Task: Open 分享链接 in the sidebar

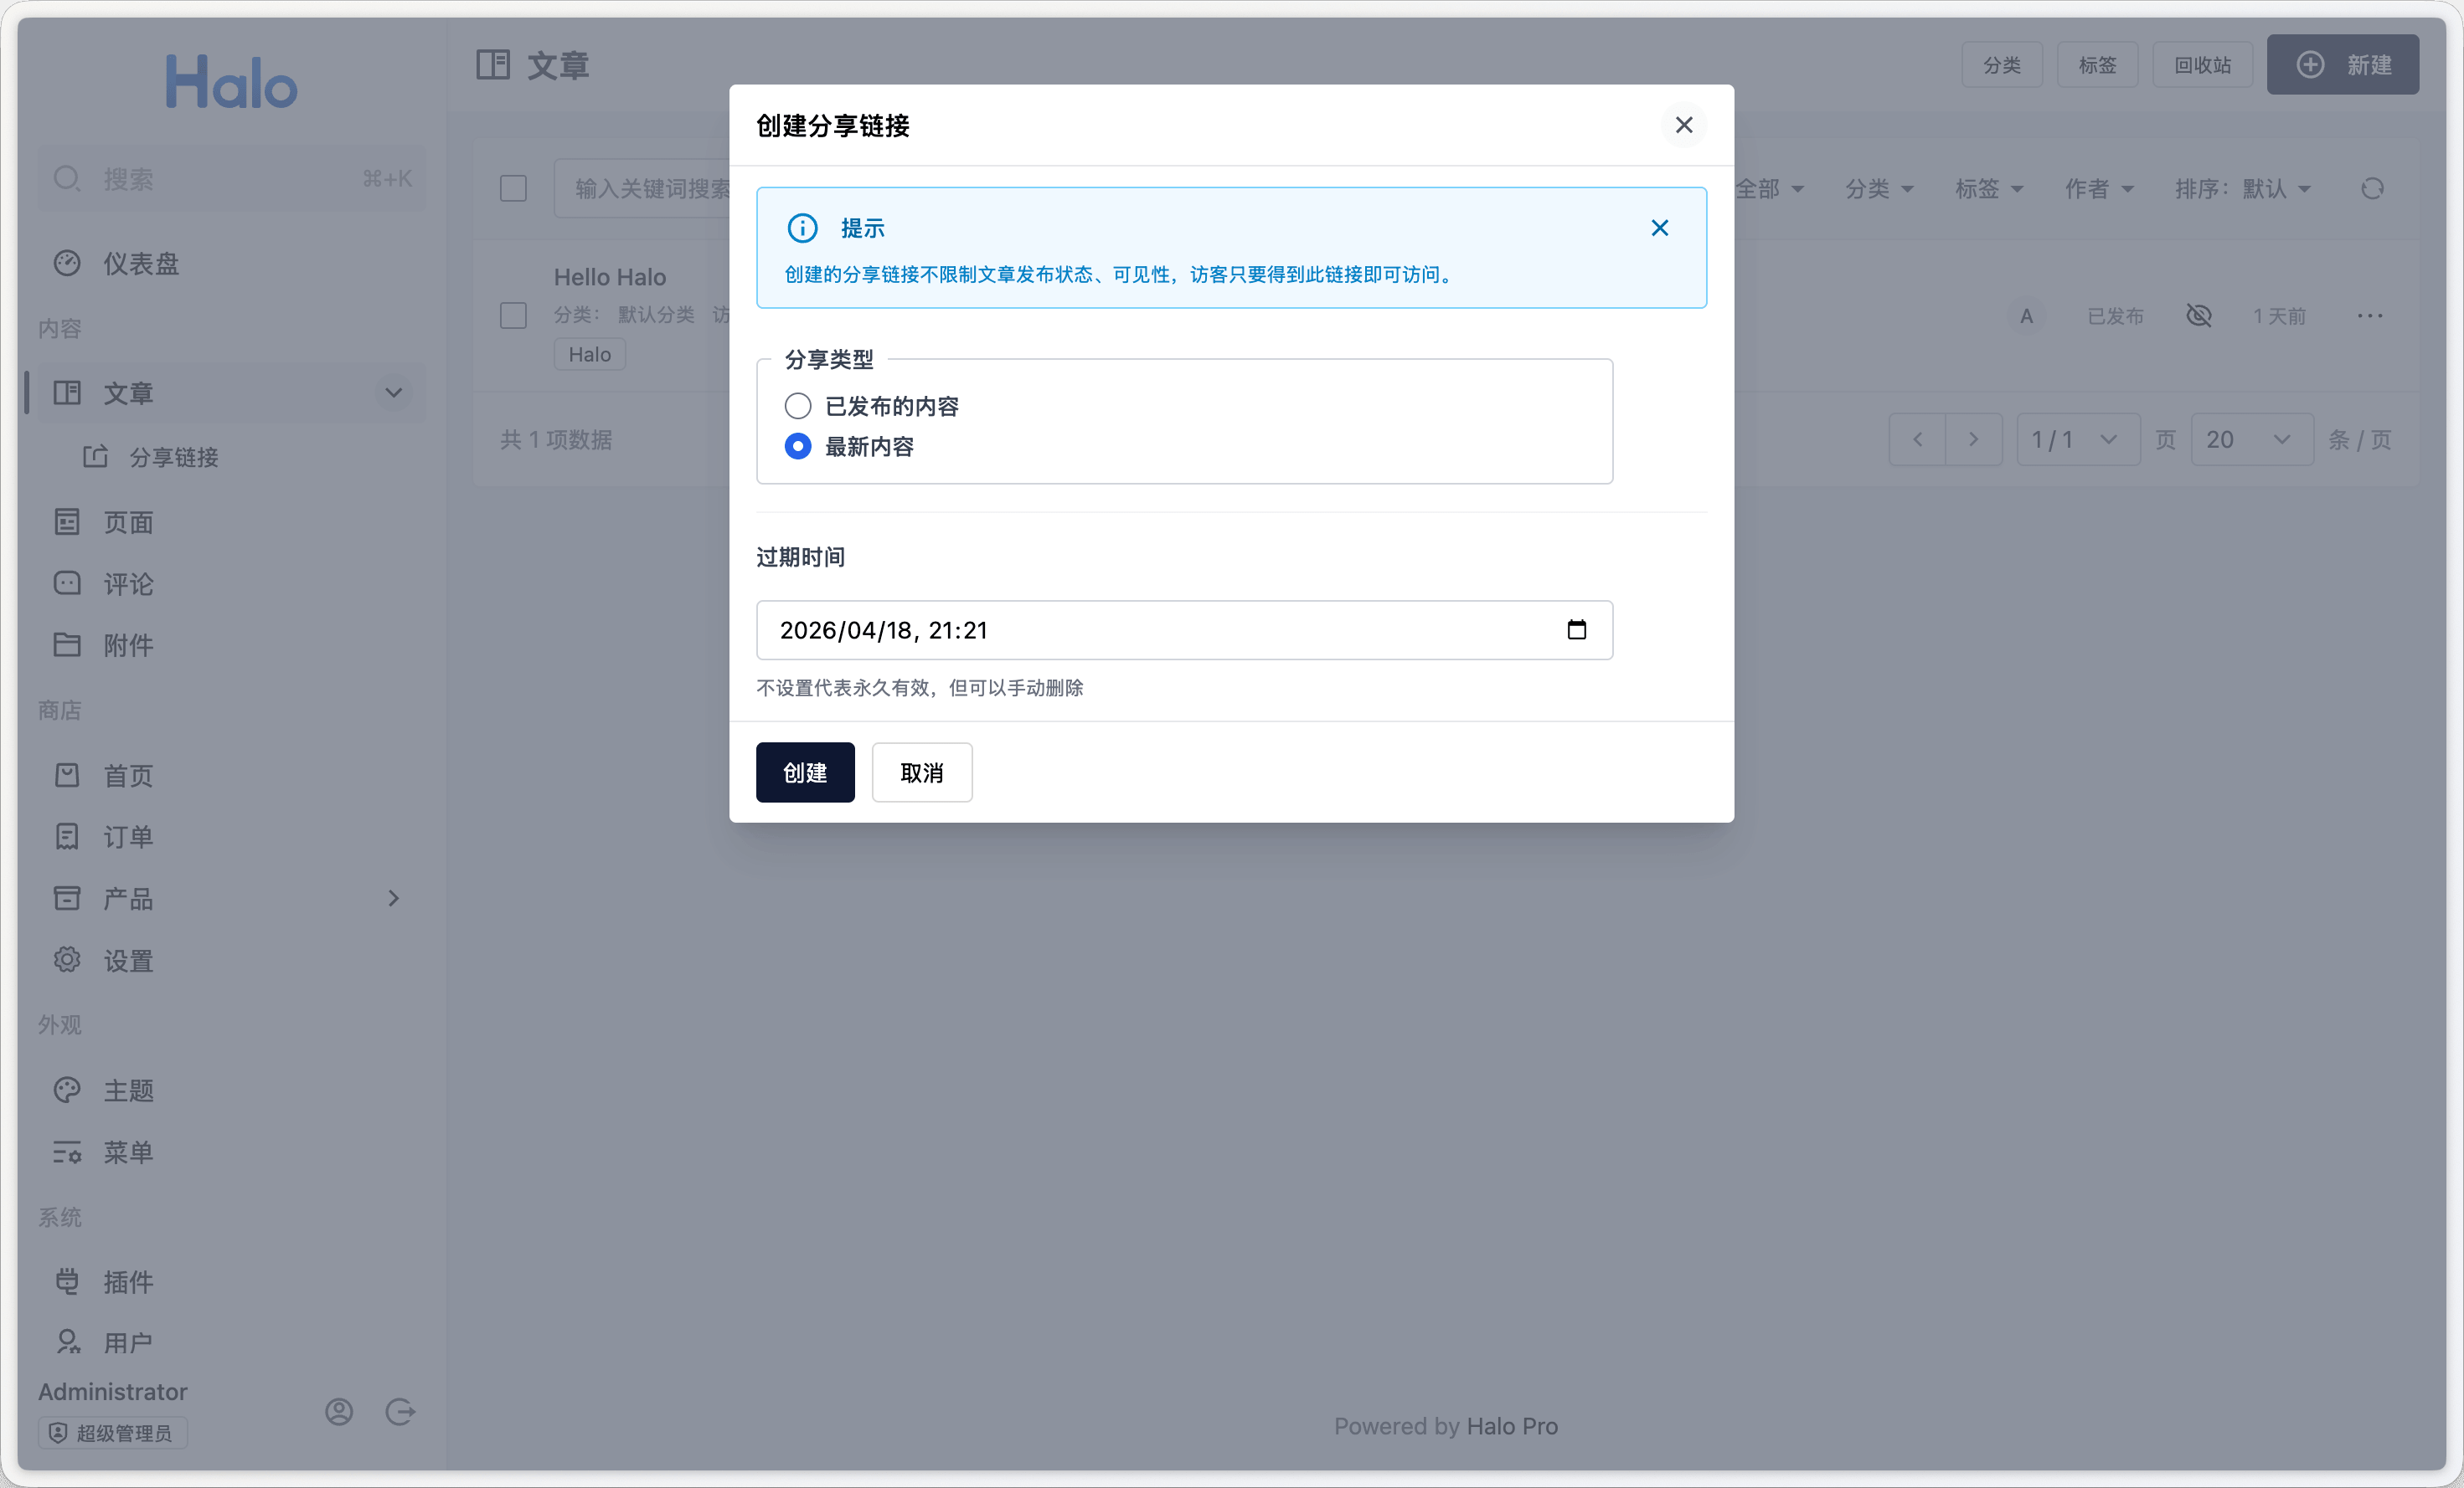Action: click(x=173, y=457)
